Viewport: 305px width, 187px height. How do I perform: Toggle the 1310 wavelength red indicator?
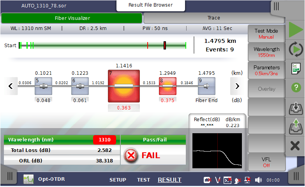[x=104, y=139]
